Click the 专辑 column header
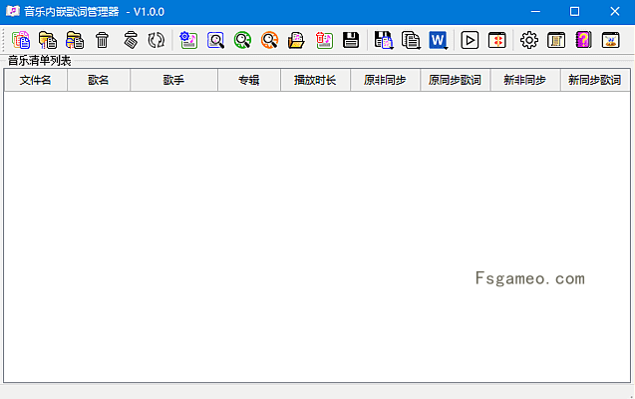The height and width of the screenshot is (399, 635). (x=249, y=80)
